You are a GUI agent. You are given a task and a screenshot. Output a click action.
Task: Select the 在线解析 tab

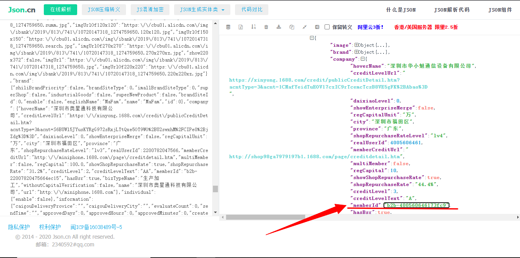click(60, 10)
